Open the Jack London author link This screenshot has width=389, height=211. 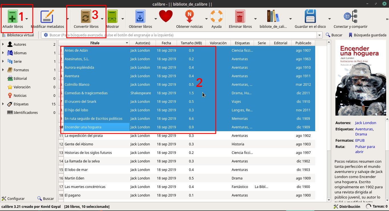click(365, 123)
